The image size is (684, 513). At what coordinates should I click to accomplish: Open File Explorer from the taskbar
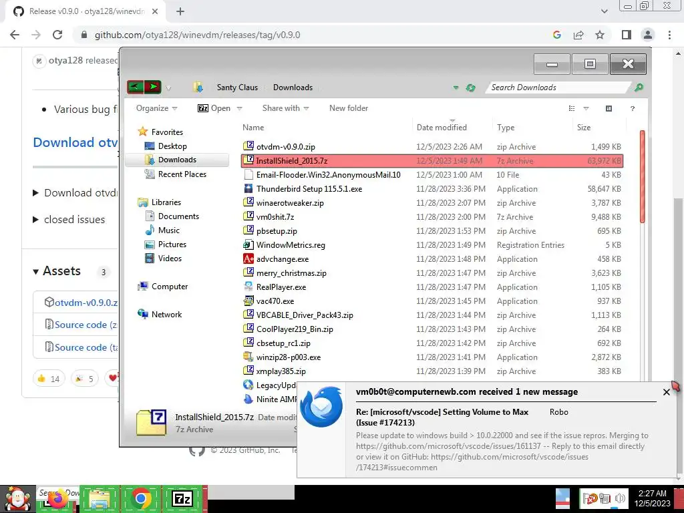[x=100, y=498]
